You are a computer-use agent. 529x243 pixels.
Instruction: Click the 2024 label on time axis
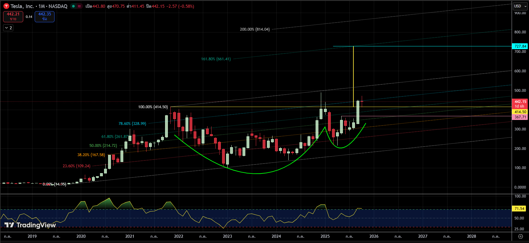[276, 236]
